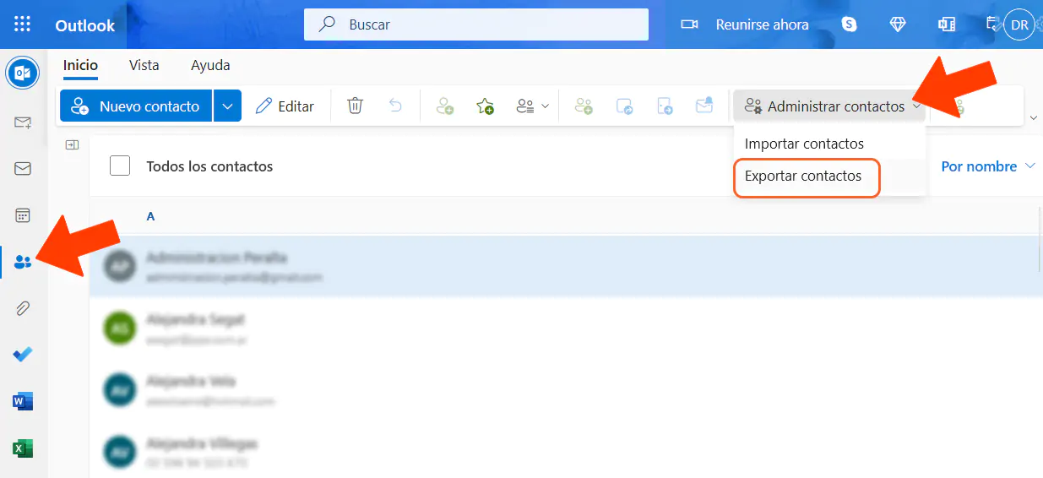This screenshot has height=478, width=1043.
Task: Click the Outlook title text
Action: pyautogui.click(x=84, y=25)
